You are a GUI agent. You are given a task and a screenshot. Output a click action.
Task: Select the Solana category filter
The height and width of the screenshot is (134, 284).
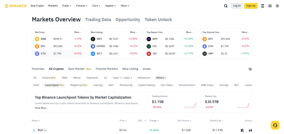click(x=49, y=78)
